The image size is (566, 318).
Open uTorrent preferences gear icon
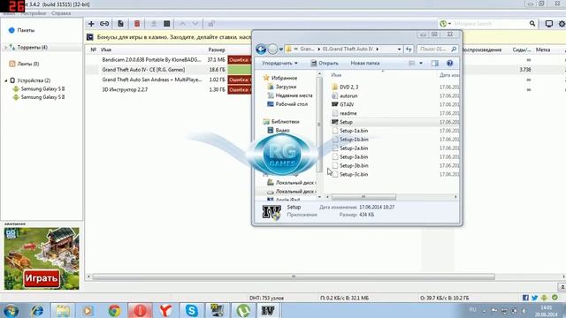[x=562, y=24]
